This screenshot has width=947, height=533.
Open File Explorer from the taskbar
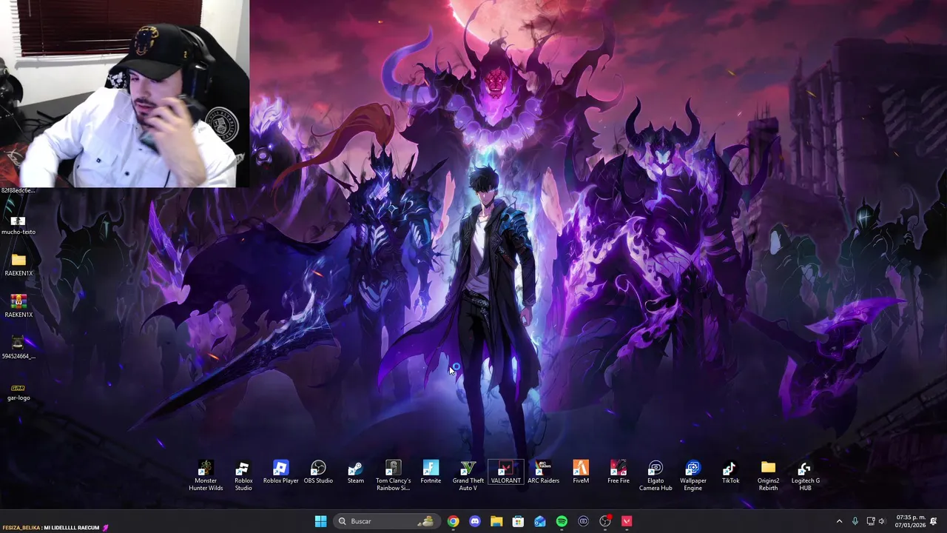(496, 521)
